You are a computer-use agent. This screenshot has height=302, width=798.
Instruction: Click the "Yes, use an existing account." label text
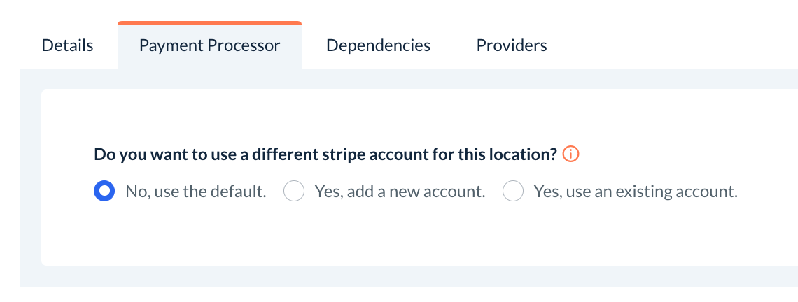coord(636,192)
